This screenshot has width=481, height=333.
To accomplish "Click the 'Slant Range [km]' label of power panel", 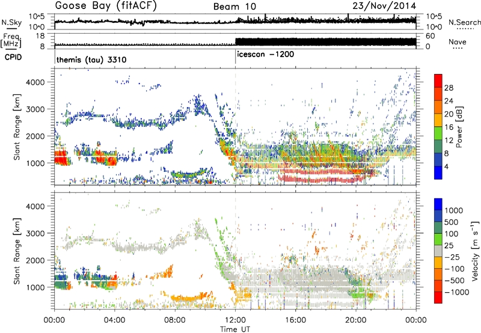I will point(17,127).
